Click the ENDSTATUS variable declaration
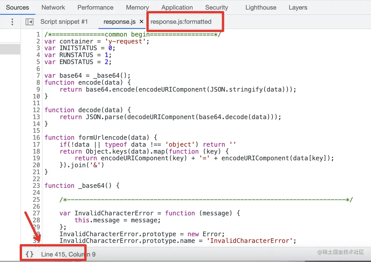 coord(78,62)
